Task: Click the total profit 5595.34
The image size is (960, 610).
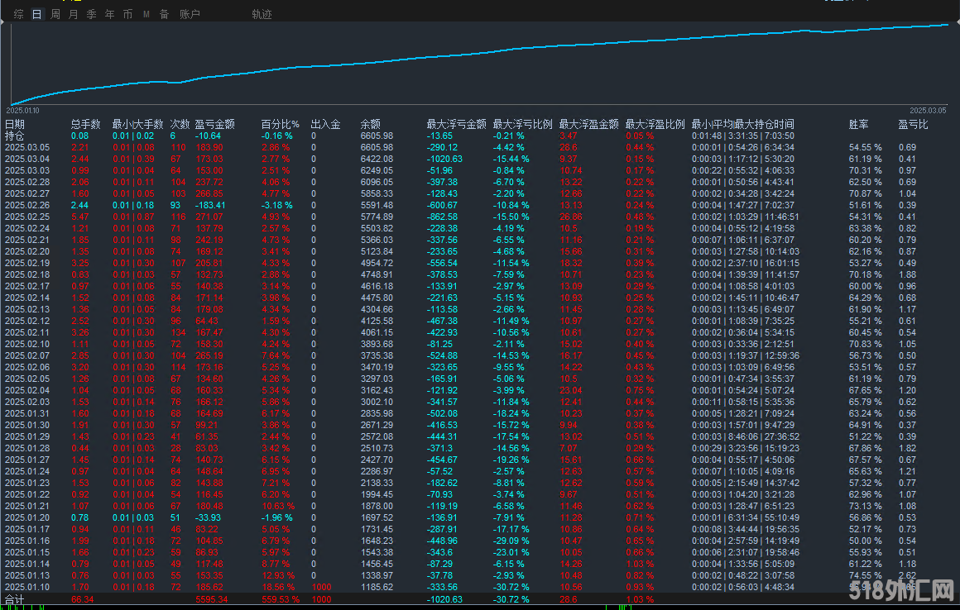Action: pyautogui.click(x=212, y=599)
